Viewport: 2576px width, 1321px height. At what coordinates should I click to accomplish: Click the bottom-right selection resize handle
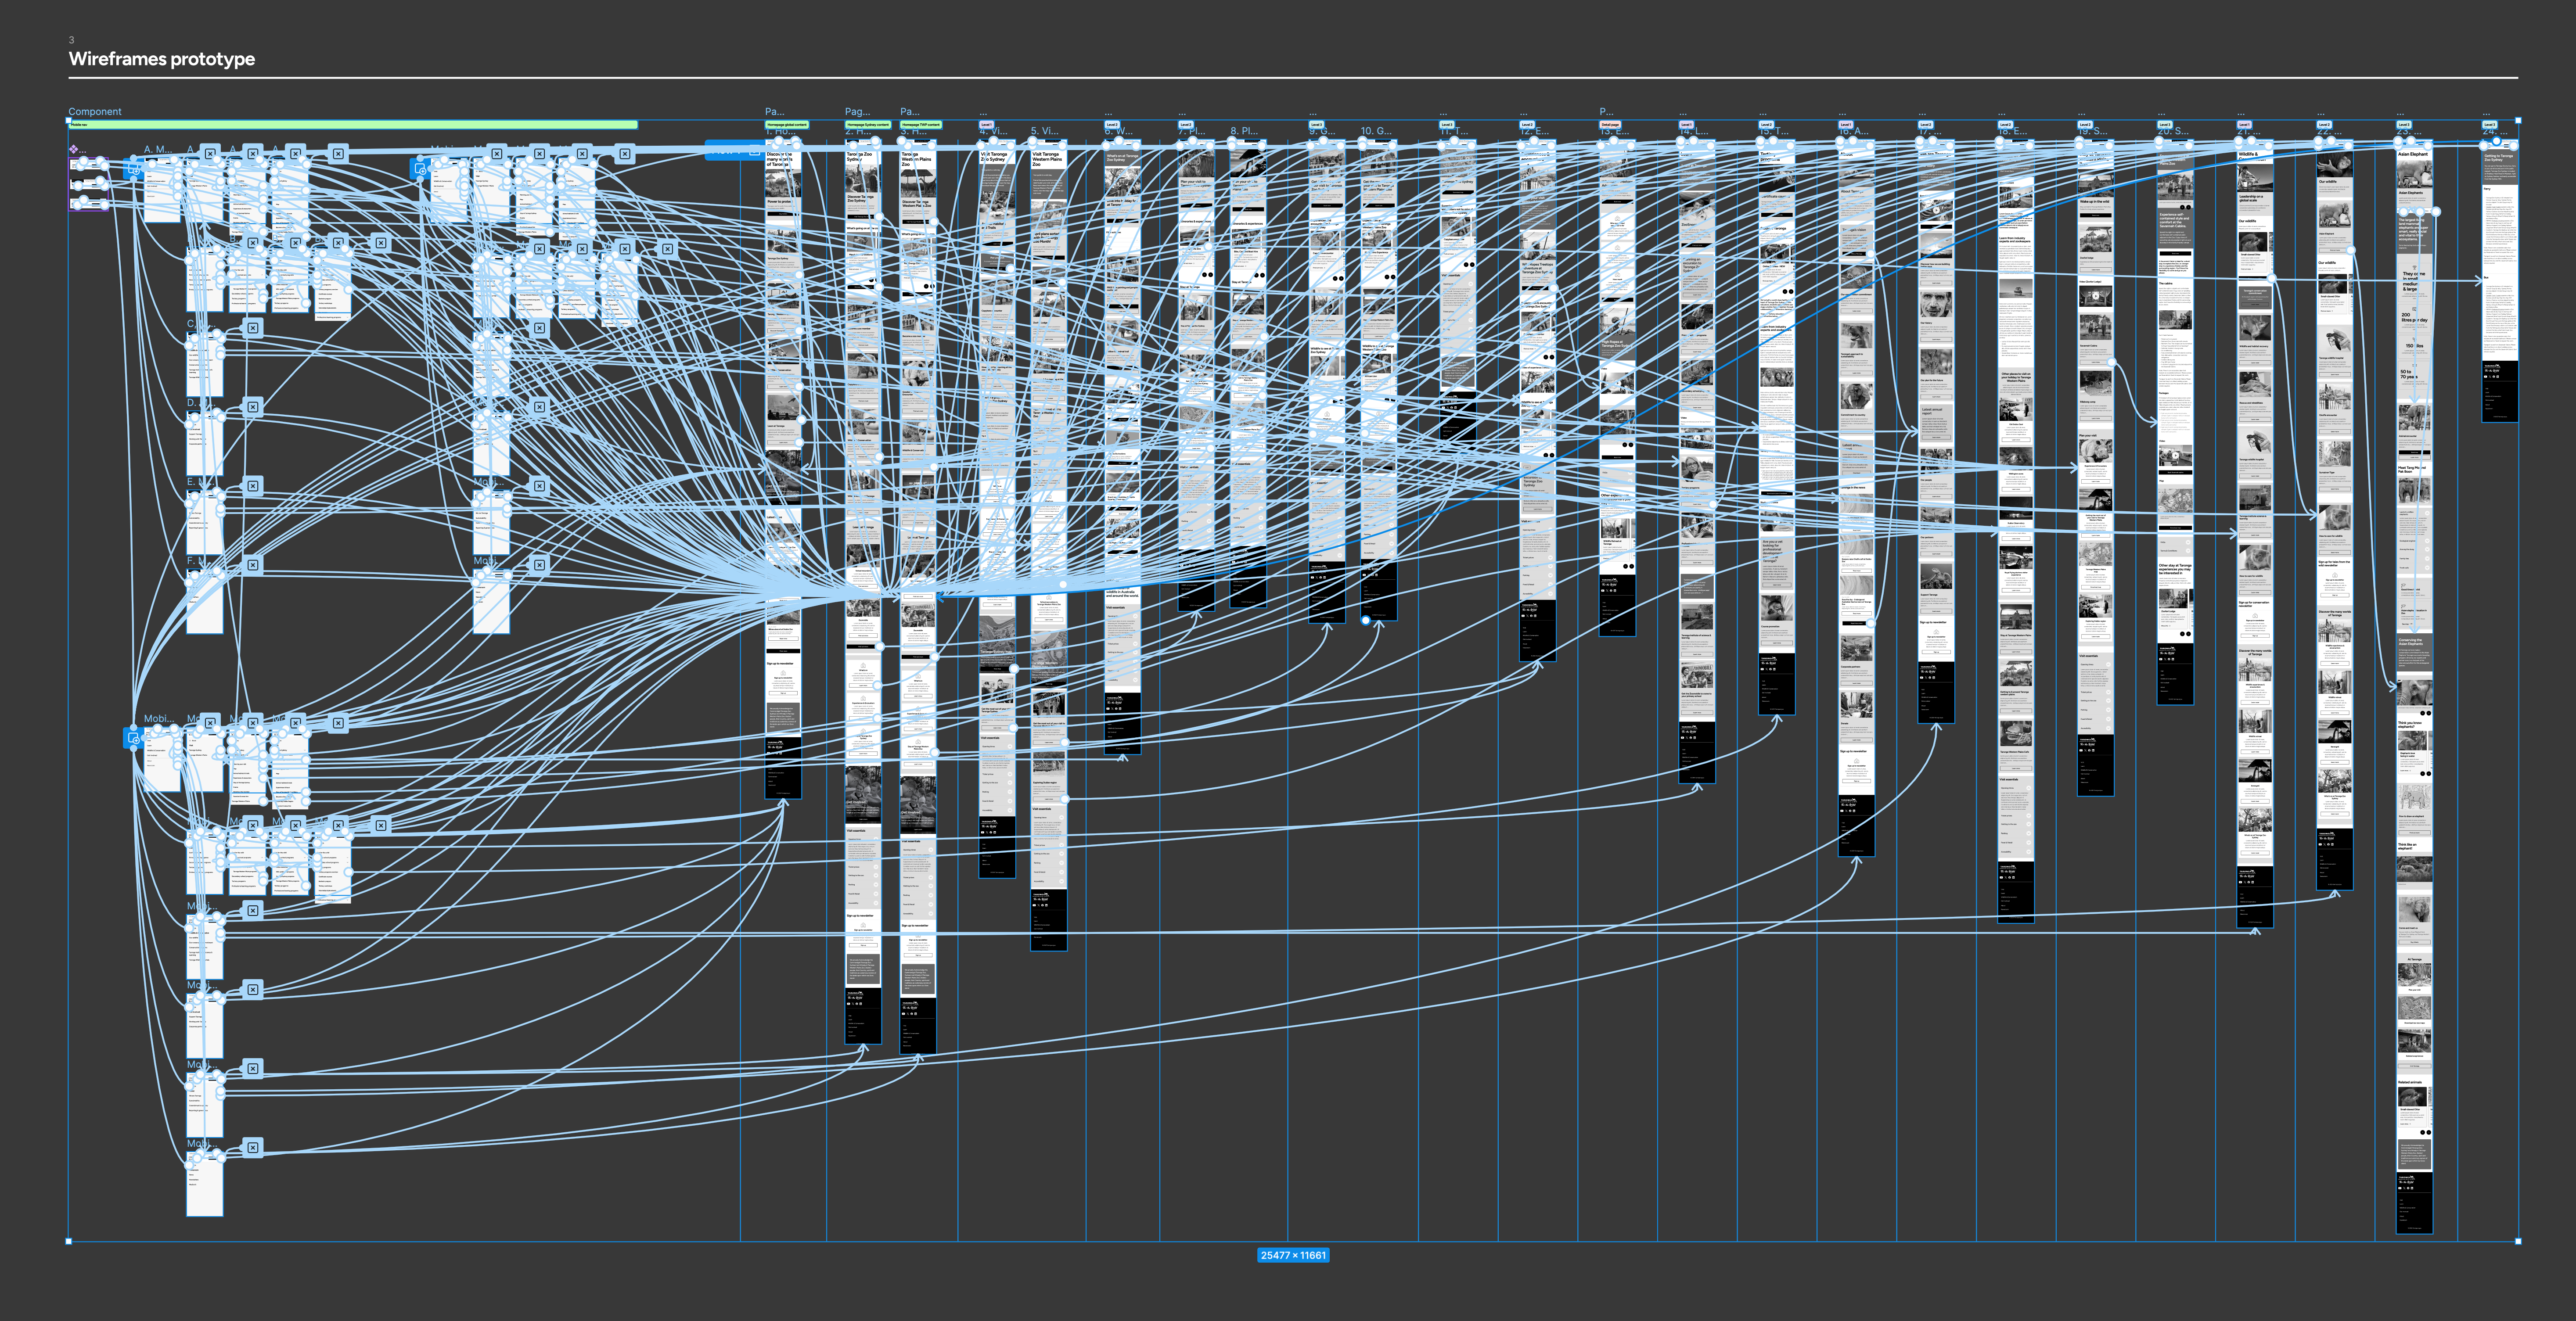pos(2518,1241)
